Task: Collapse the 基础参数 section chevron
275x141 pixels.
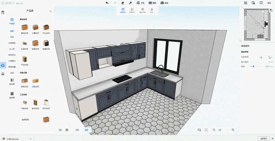Action: click(272, 52)
